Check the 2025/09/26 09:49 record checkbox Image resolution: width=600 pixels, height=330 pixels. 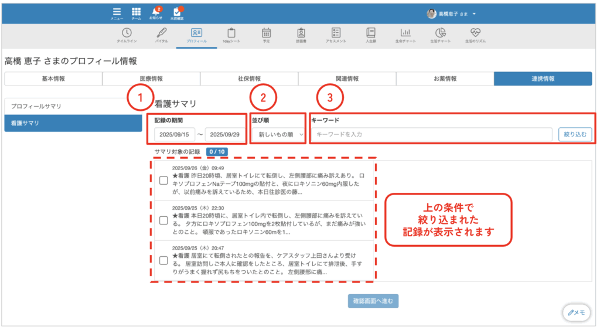pyautogui.click(x=164, y=180)
